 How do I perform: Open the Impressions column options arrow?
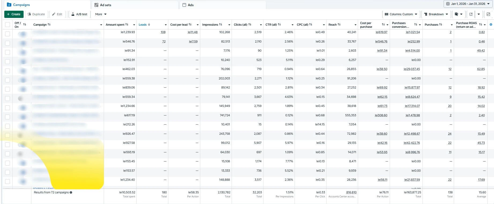click(229, 25)
